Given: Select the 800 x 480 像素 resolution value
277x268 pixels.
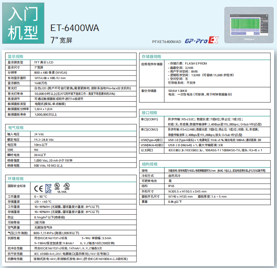Looking at the screenshot, I should 51,73.
